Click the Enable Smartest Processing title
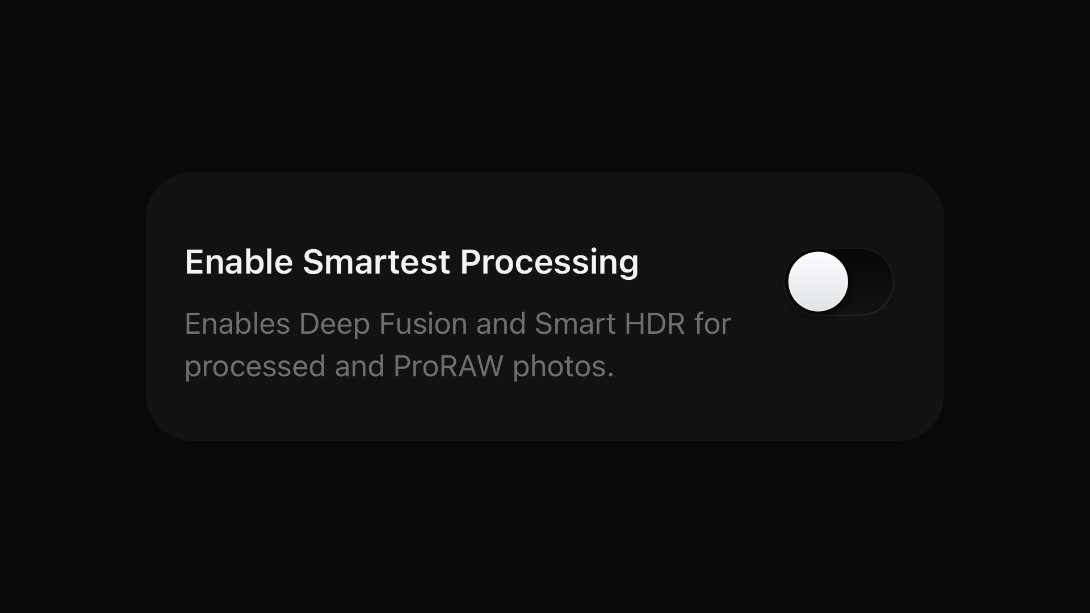The width and height of the screenshot is (1090, 613). point(412,263)
